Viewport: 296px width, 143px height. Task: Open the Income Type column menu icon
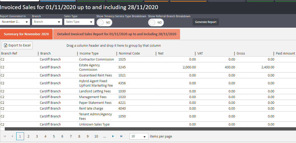coord(117,53)
